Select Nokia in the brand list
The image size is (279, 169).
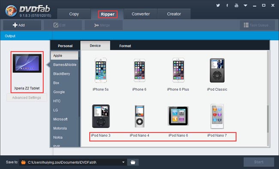coord(64,137)
